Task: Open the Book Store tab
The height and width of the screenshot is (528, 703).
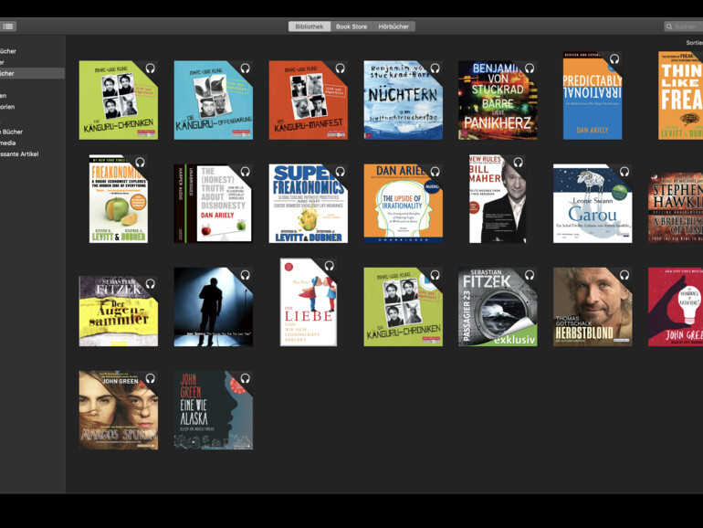Action: [x=351, y=26]
